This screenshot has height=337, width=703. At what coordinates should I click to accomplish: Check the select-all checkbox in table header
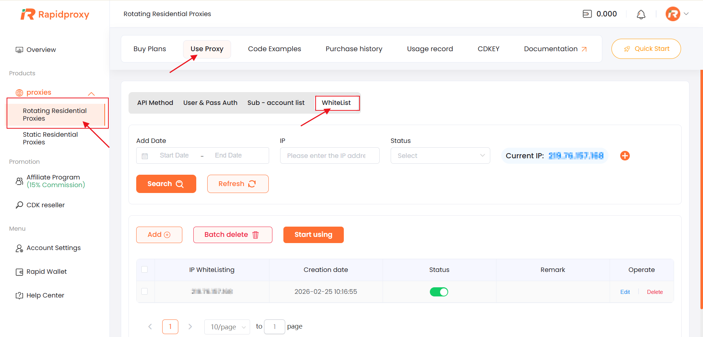tap(145, 270)
